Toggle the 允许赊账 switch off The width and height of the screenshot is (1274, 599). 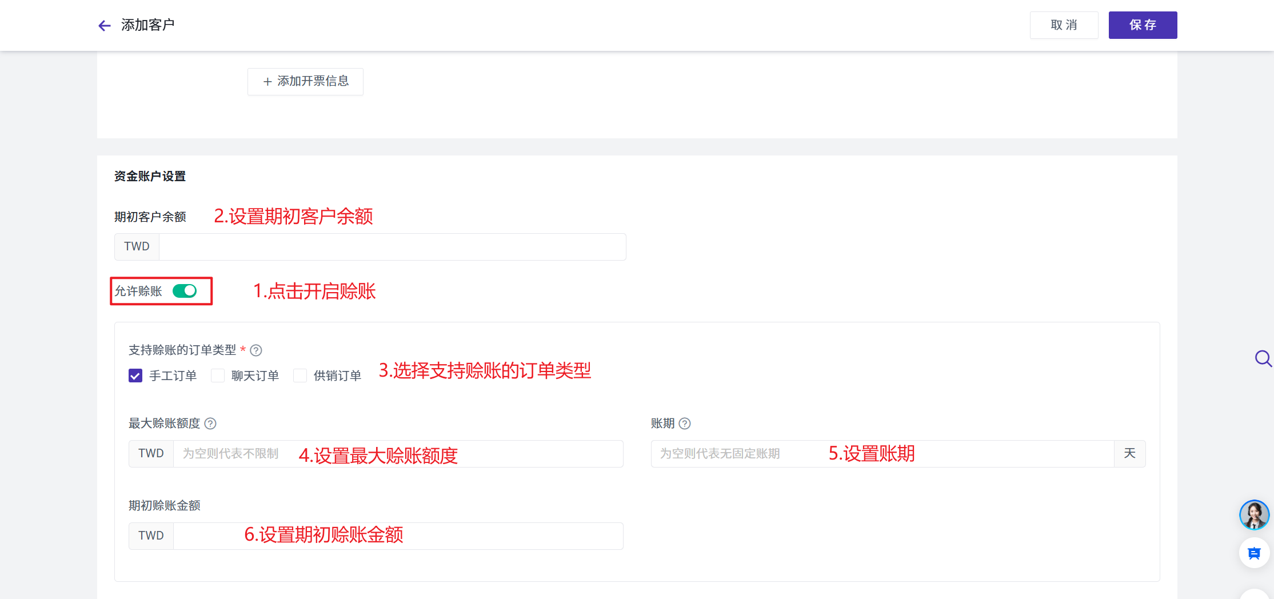(185, 291)
